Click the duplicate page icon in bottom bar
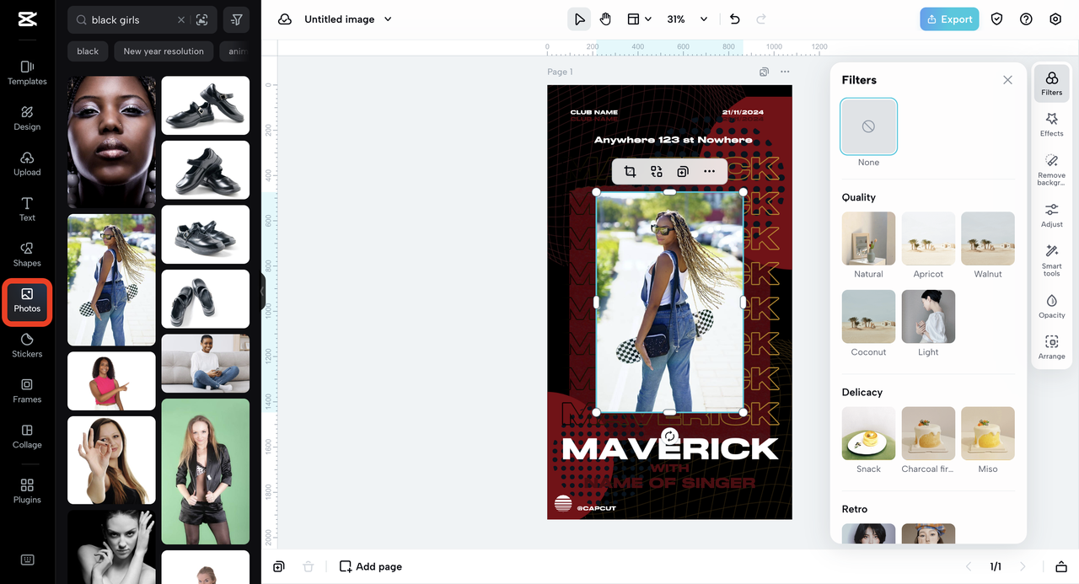Screen dimensions: 1079x584 point(279,566)
